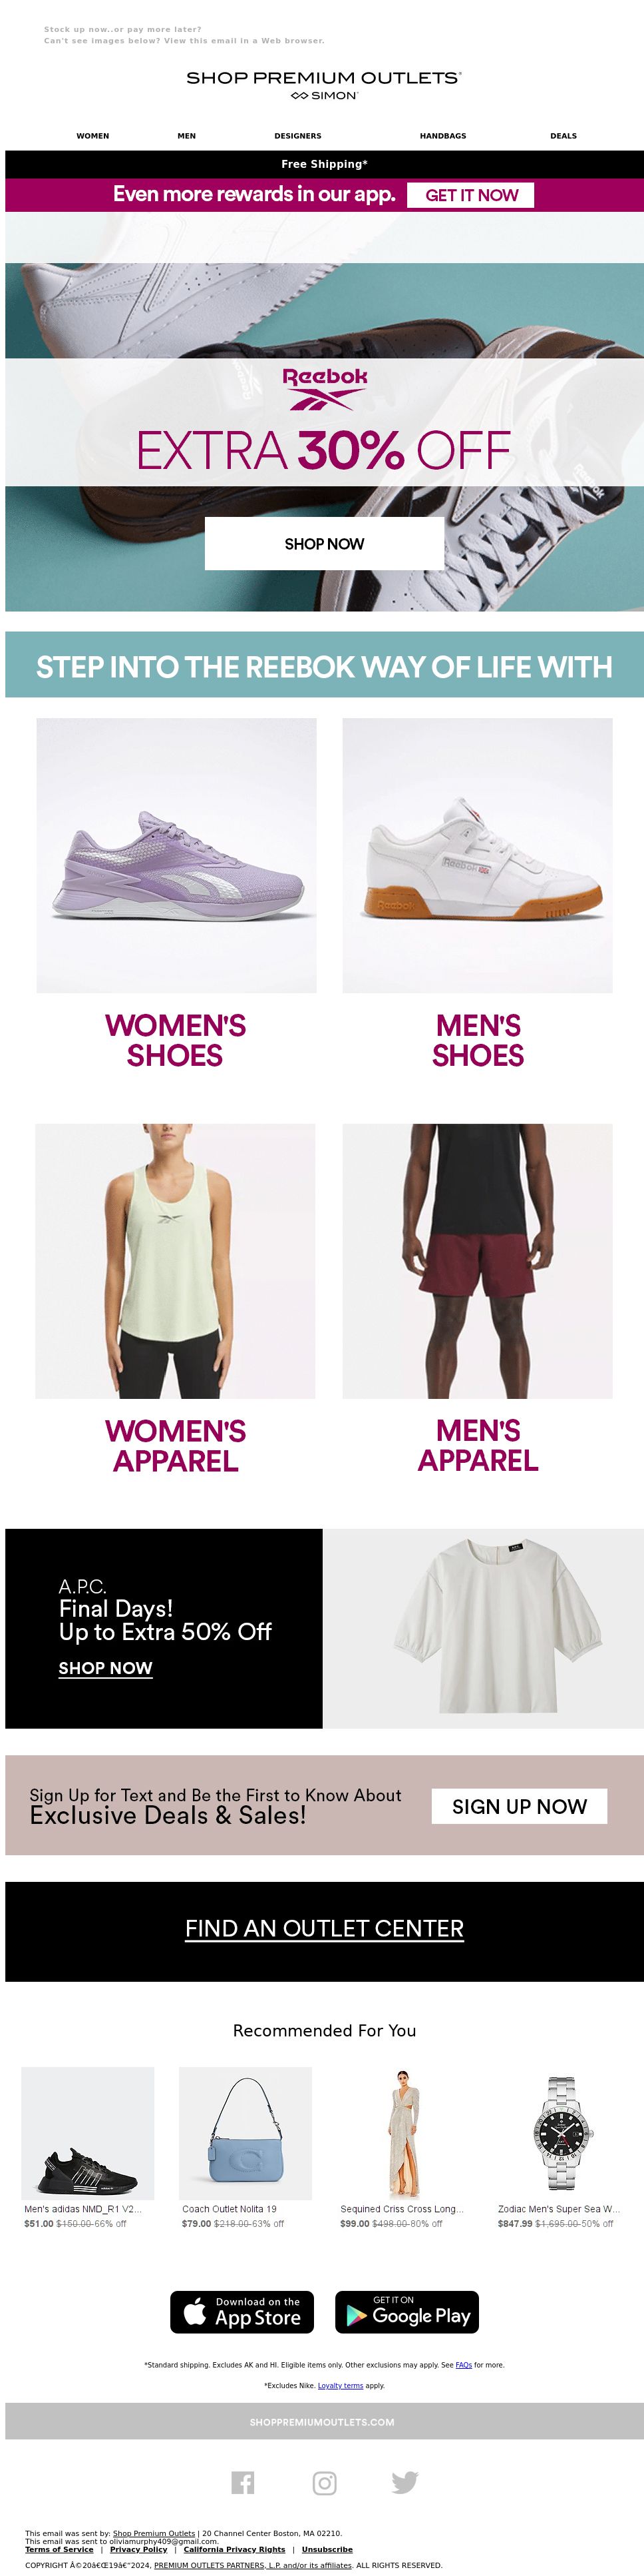Screen dimensions: 644x2576
Task: Click the Reebok logo in the banner
Action: [325, 389]
